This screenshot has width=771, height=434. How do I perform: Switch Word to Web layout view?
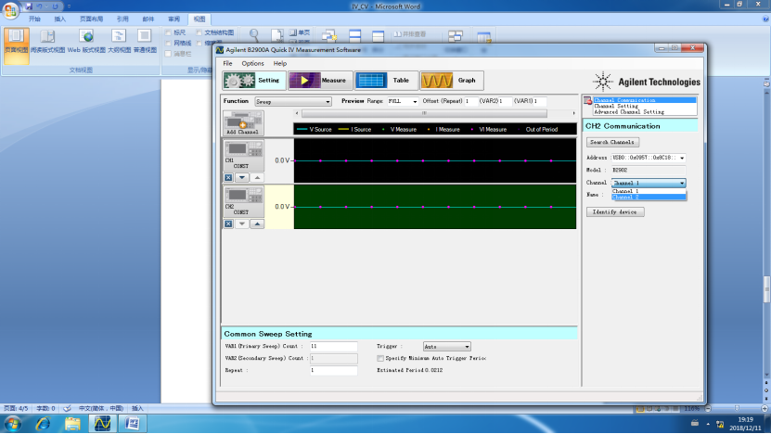tap(86, 41)
